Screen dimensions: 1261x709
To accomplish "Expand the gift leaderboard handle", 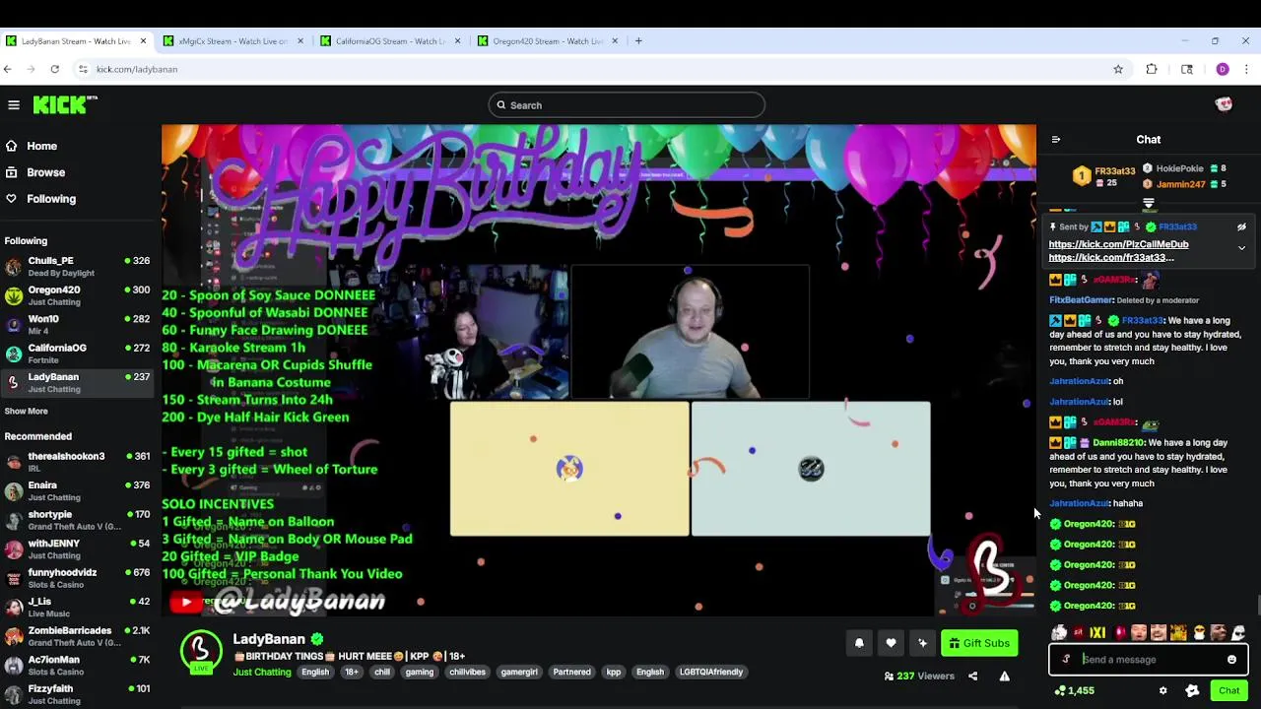I will coord(1149,204).
